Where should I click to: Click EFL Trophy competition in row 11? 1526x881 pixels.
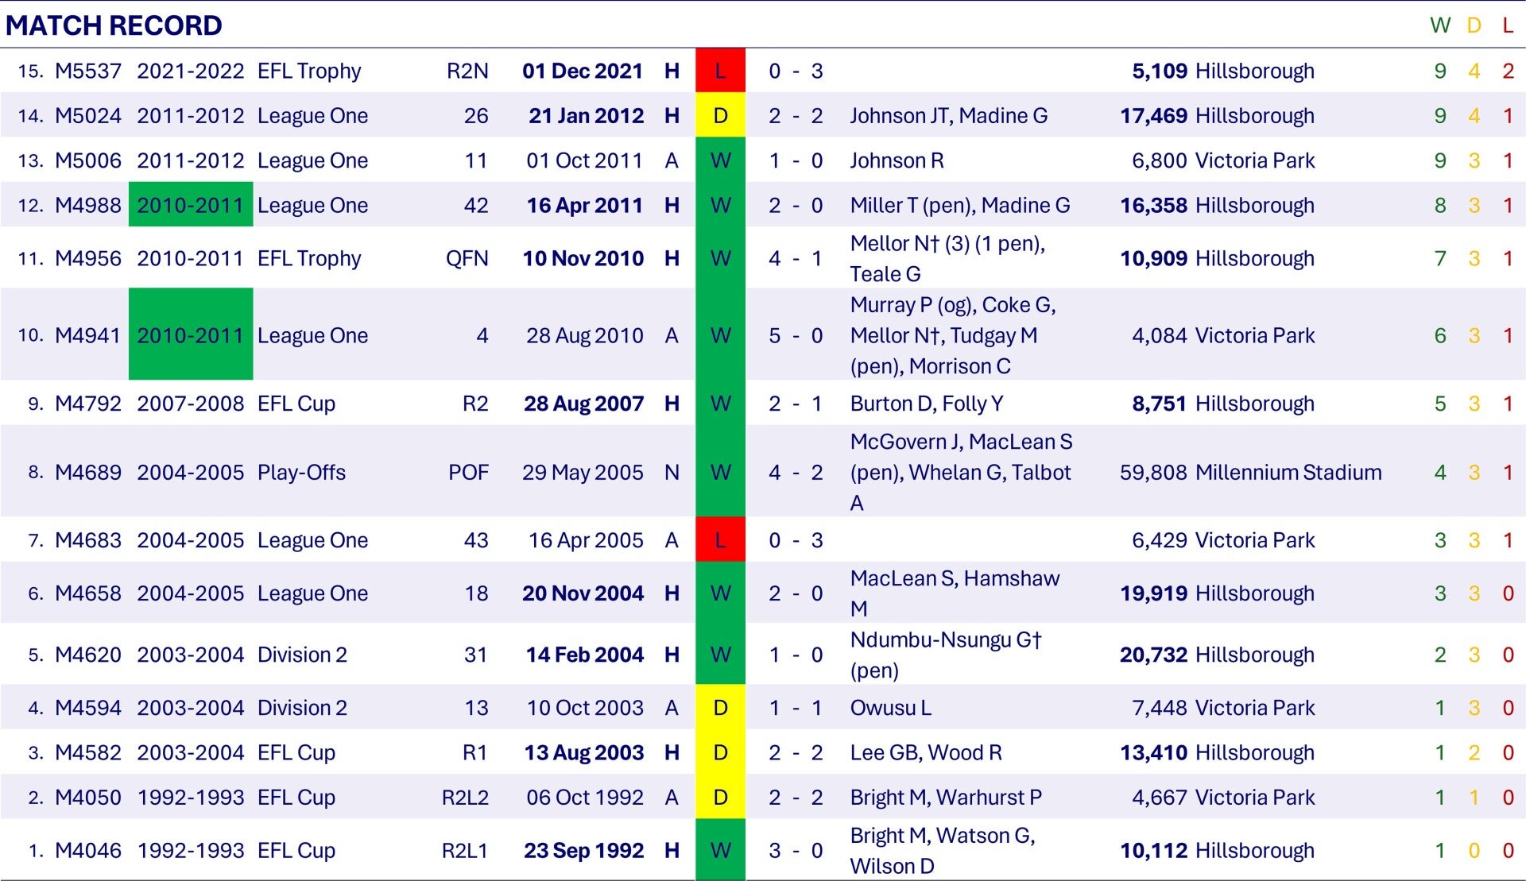point(308,258)
